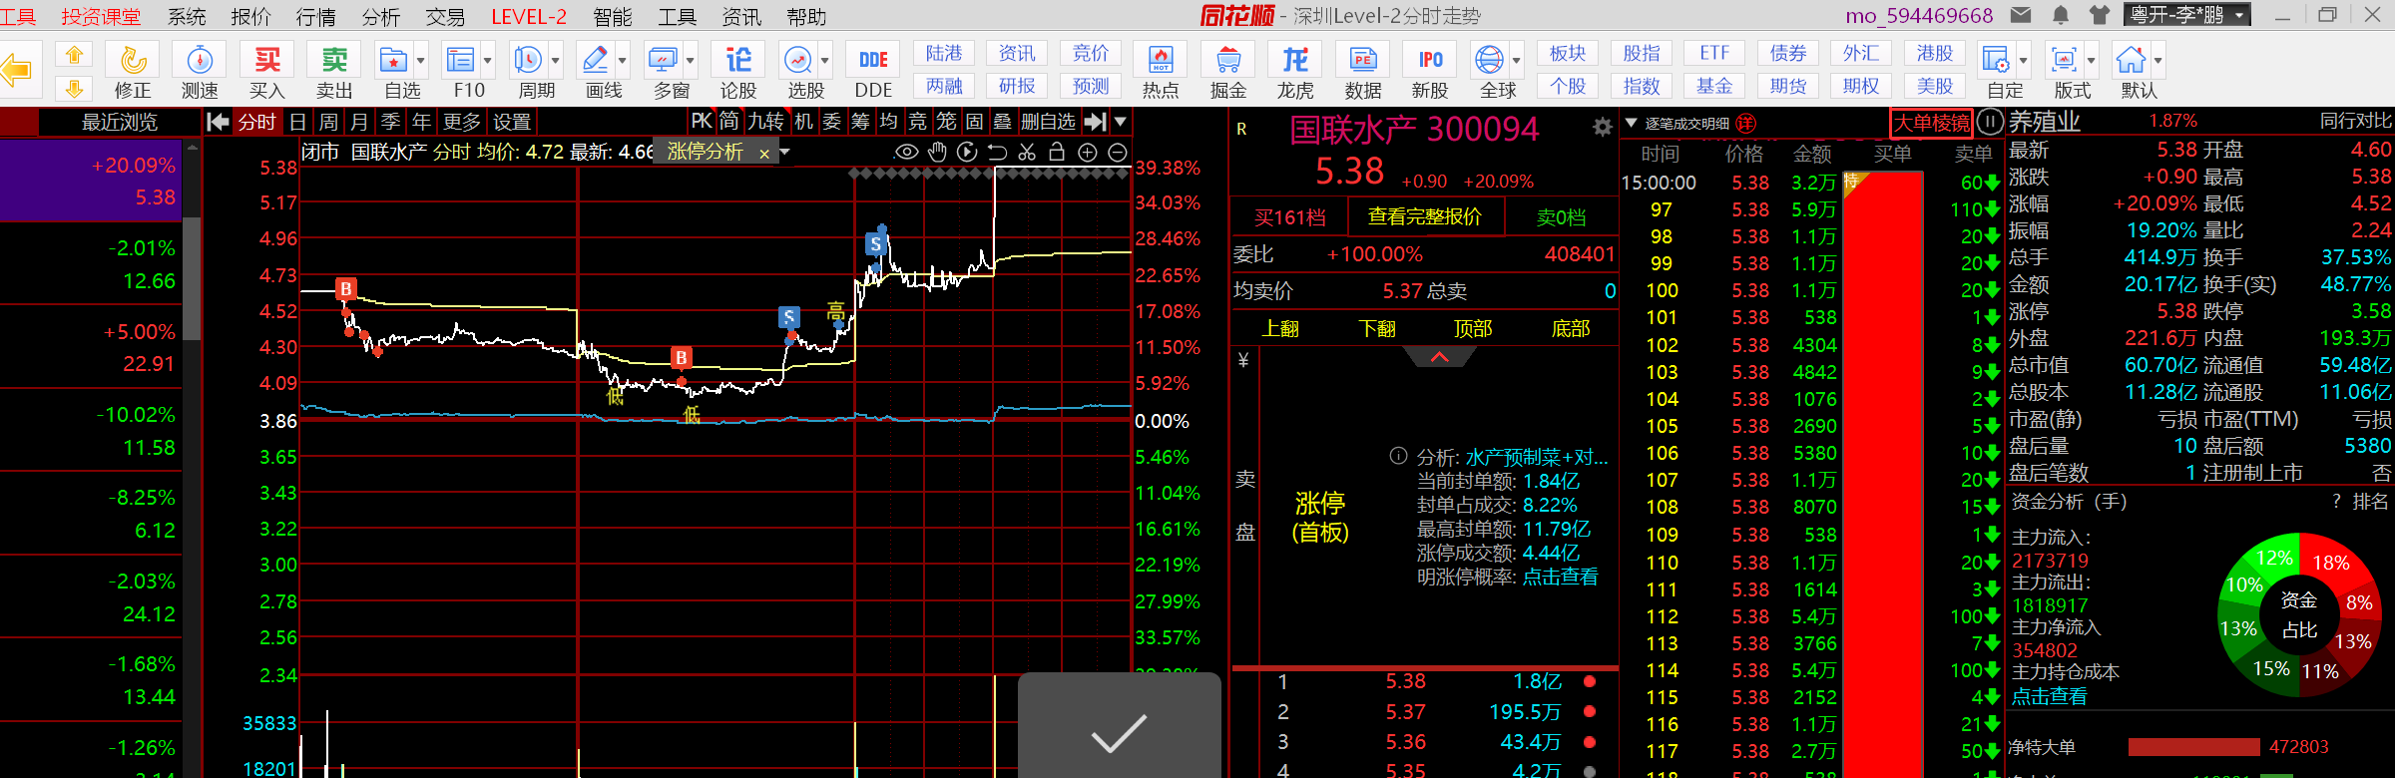The height and width of the screenshot is (778, 2395).
Task: Open the 数据 PE data icon
Action: (1363, 60)
